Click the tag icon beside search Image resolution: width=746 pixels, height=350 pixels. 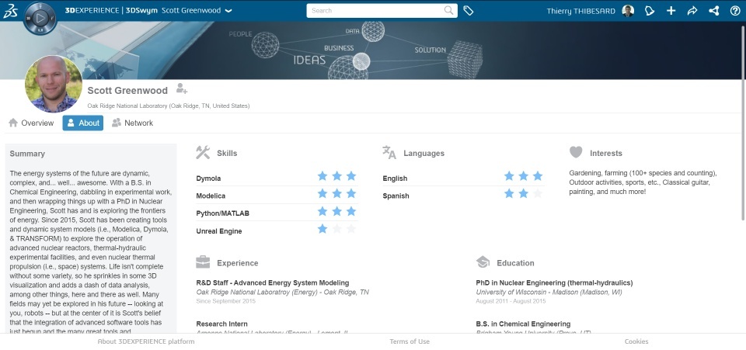(x=468, y=10)
